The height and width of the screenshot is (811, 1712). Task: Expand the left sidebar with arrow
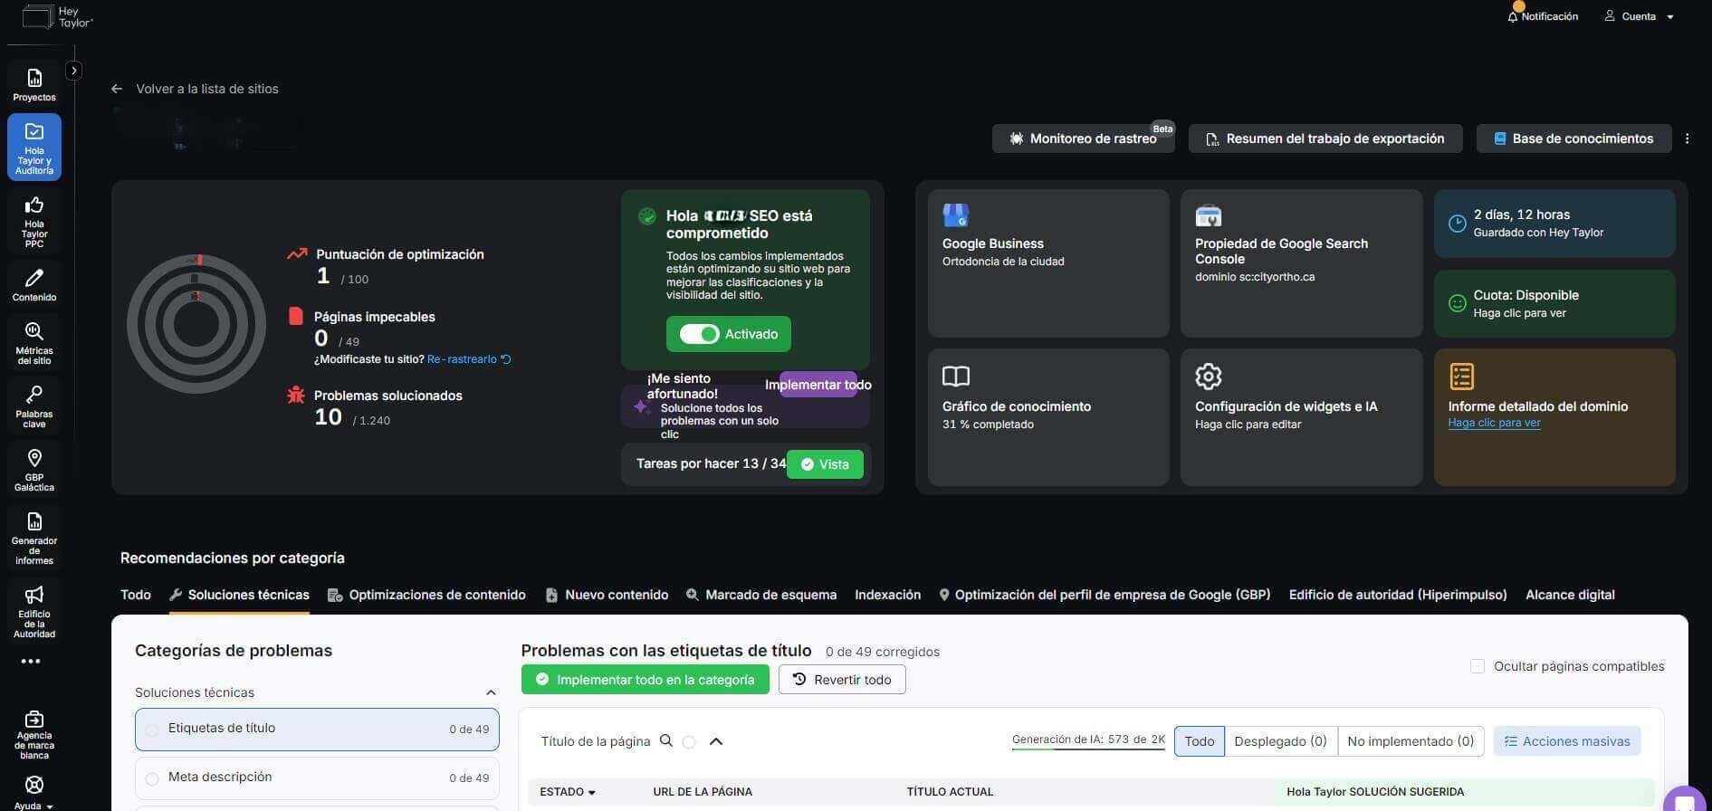pyautogui.click(x=74, y=71)
